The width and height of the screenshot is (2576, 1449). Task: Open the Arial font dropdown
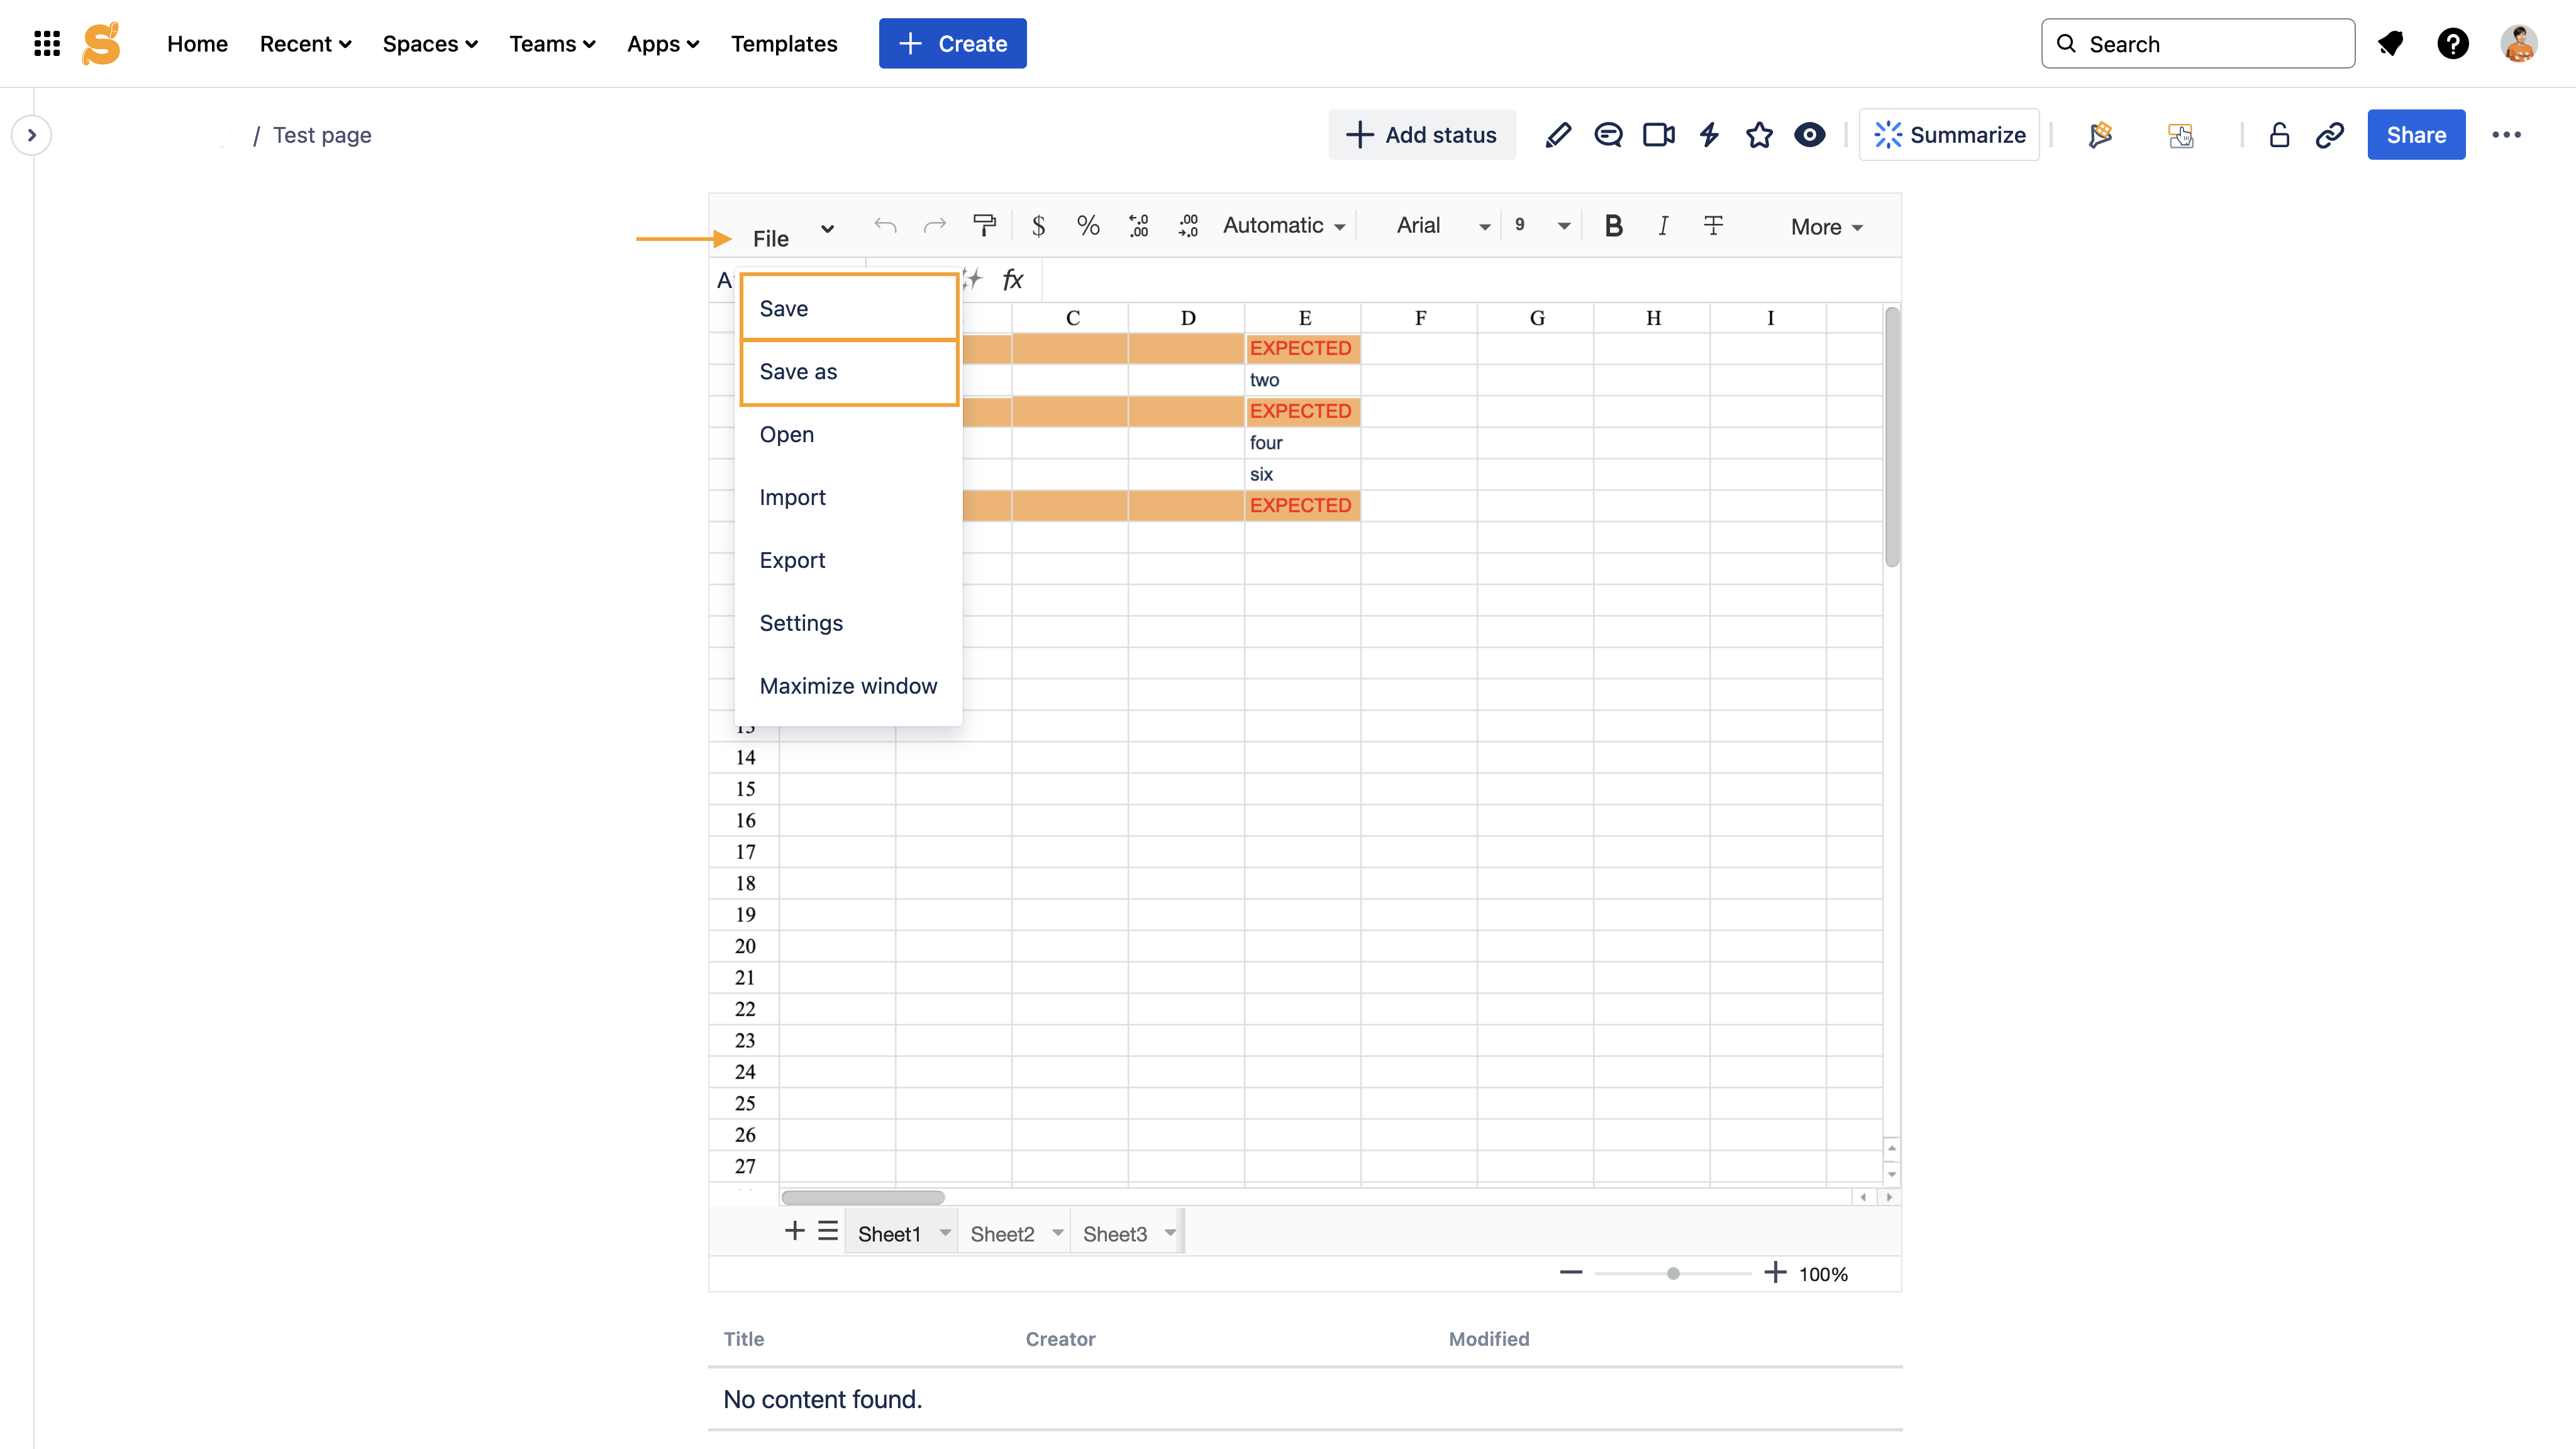1442,226
